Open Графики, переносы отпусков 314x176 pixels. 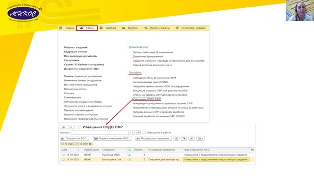81,115
